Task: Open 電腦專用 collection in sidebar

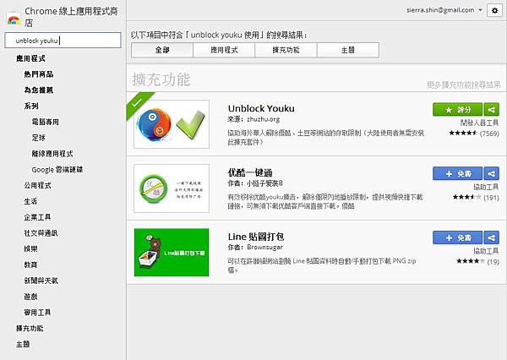Action: coord(46,122)
